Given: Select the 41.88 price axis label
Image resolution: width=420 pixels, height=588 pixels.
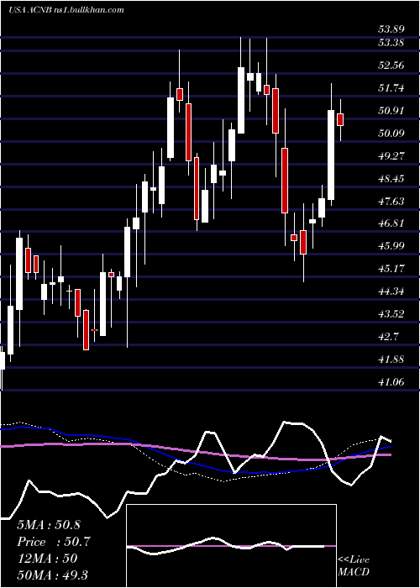Looking at the screenshot, I should pos(391,360).
